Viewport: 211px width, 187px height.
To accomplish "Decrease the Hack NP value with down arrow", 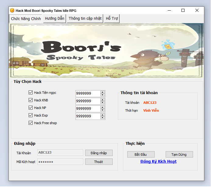I will point(103,110).
